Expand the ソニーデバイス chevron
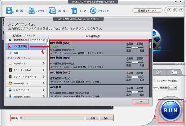186x126 pixels. coord(43,90)
